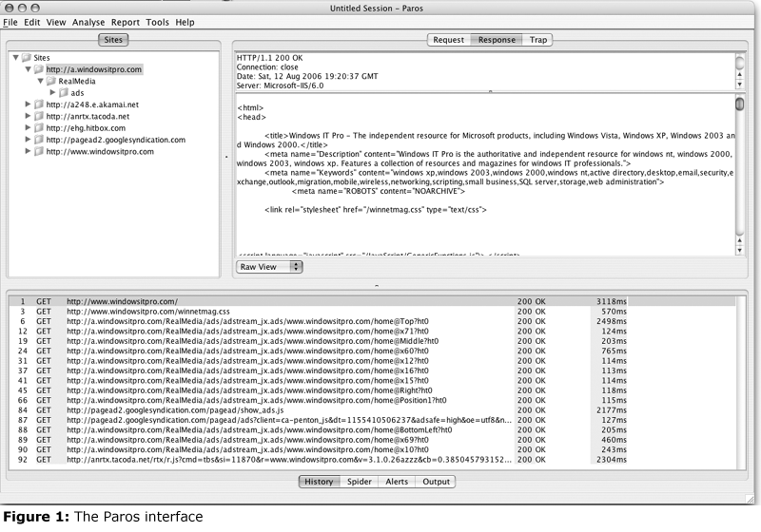Select history row 6 home@Top request
The height and width of the screenshot is (532, 761).
point(372,321)
